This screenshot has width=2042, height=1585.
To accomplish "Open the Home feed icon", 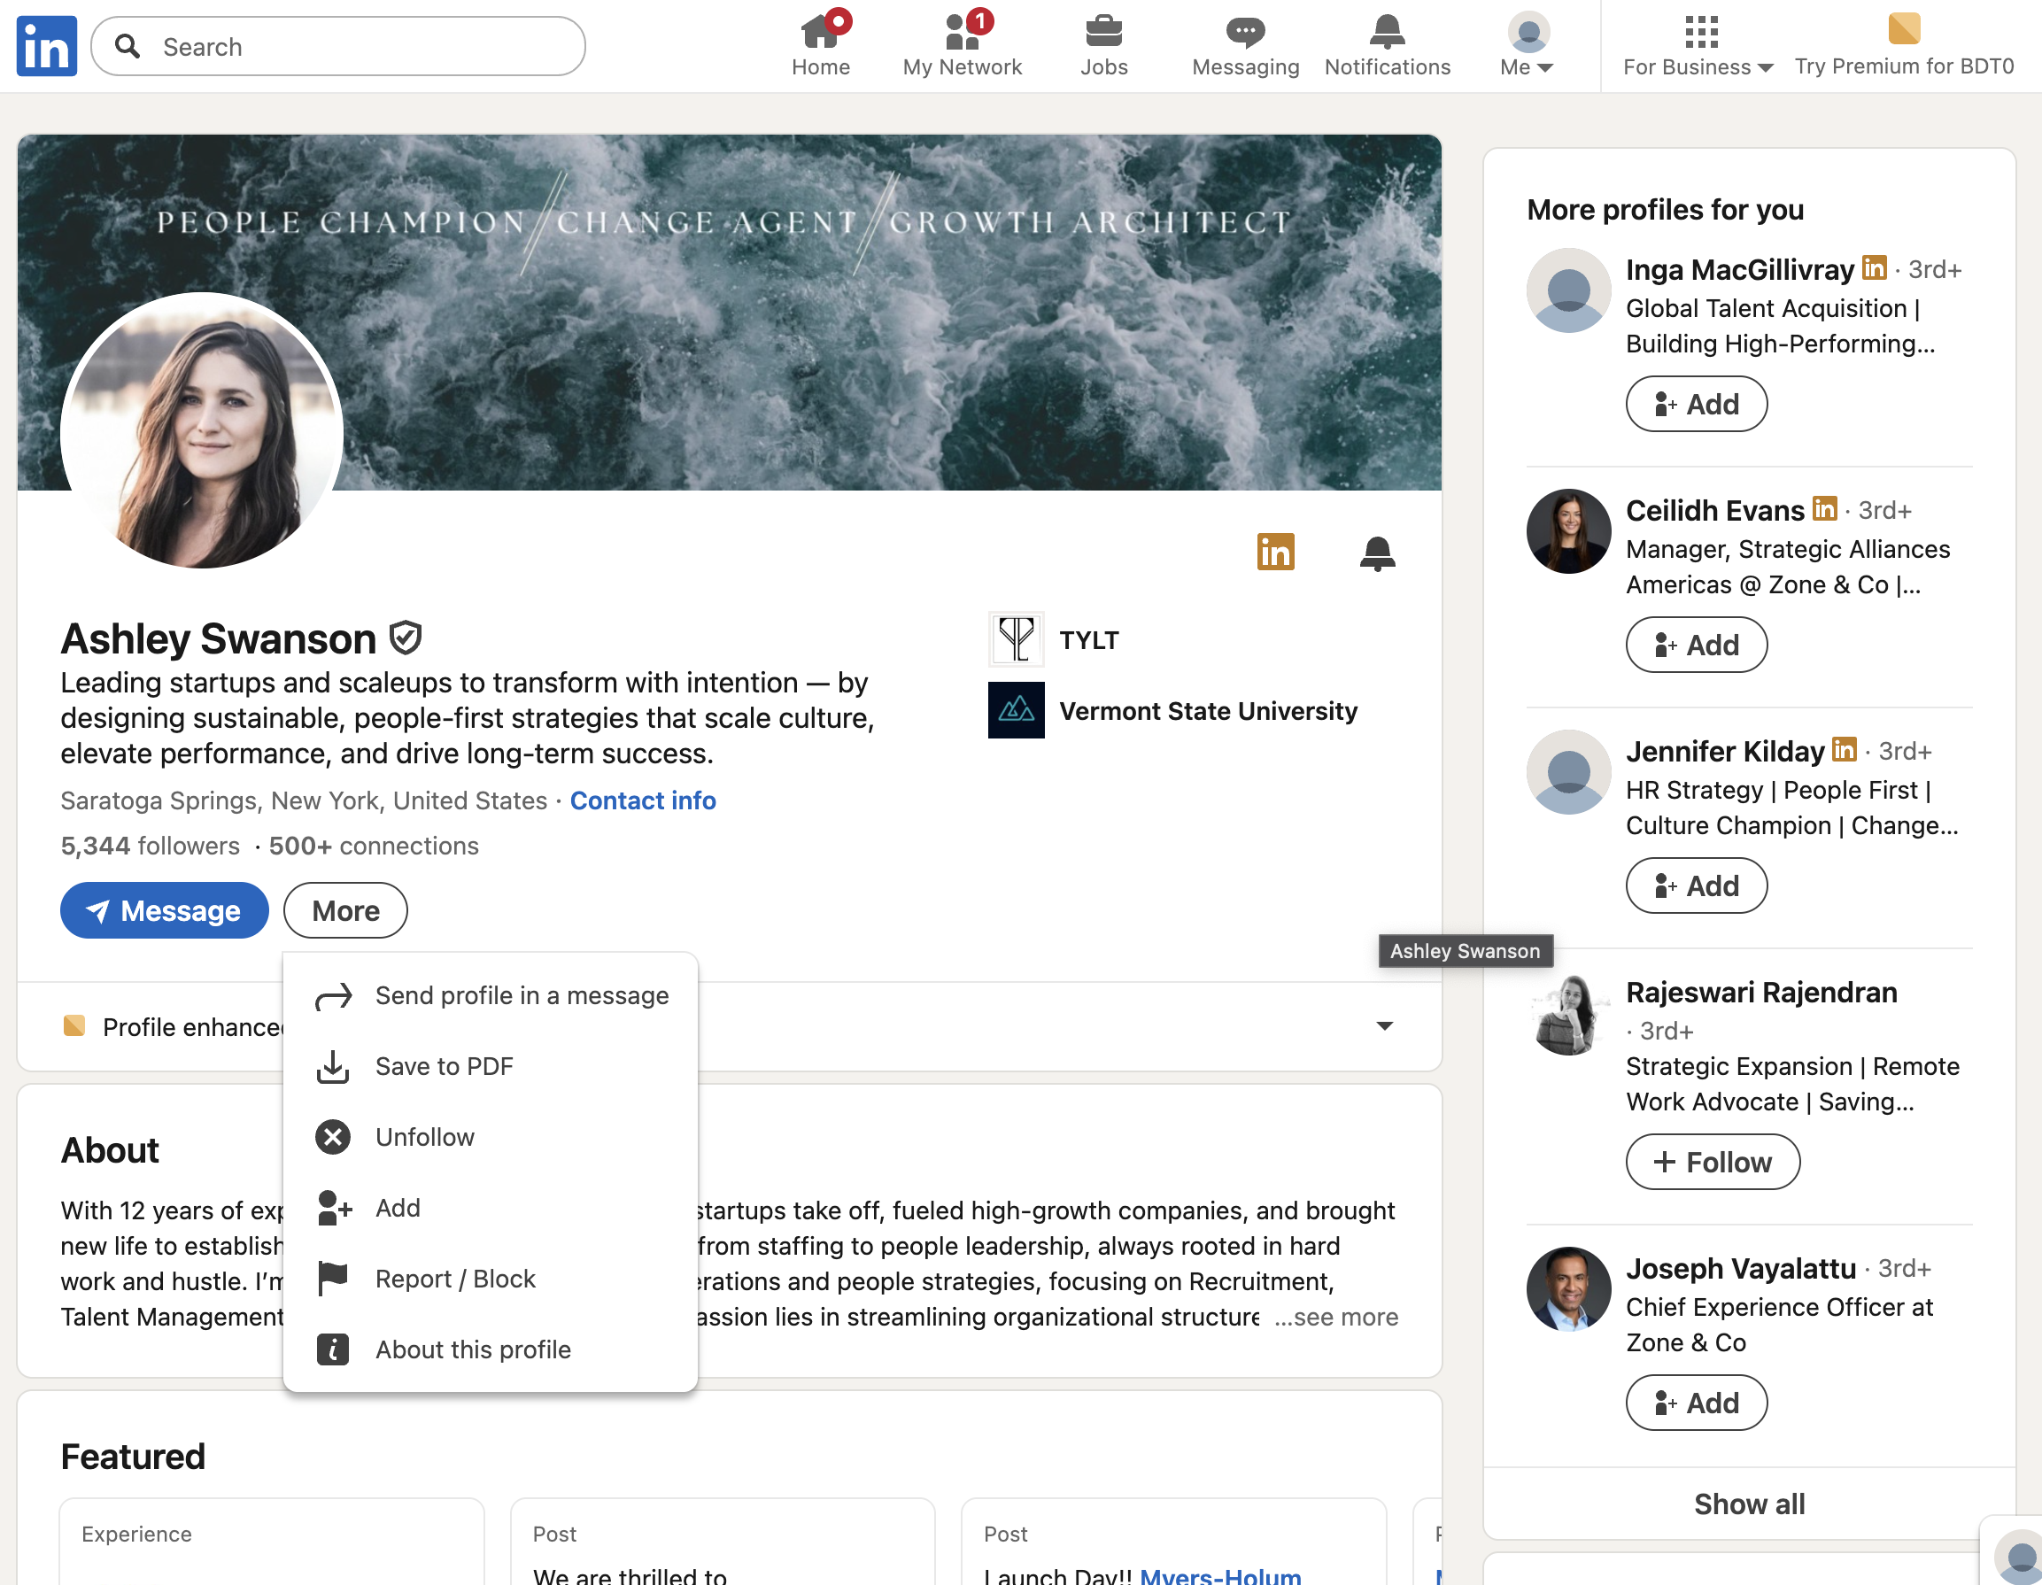I will click(x=820, y=31).
